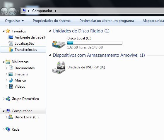Viewport: 164px width, 140px height.
Task: Collapse the Favoritos tree section
Action: pyautogui.click(x=4, y=31)
